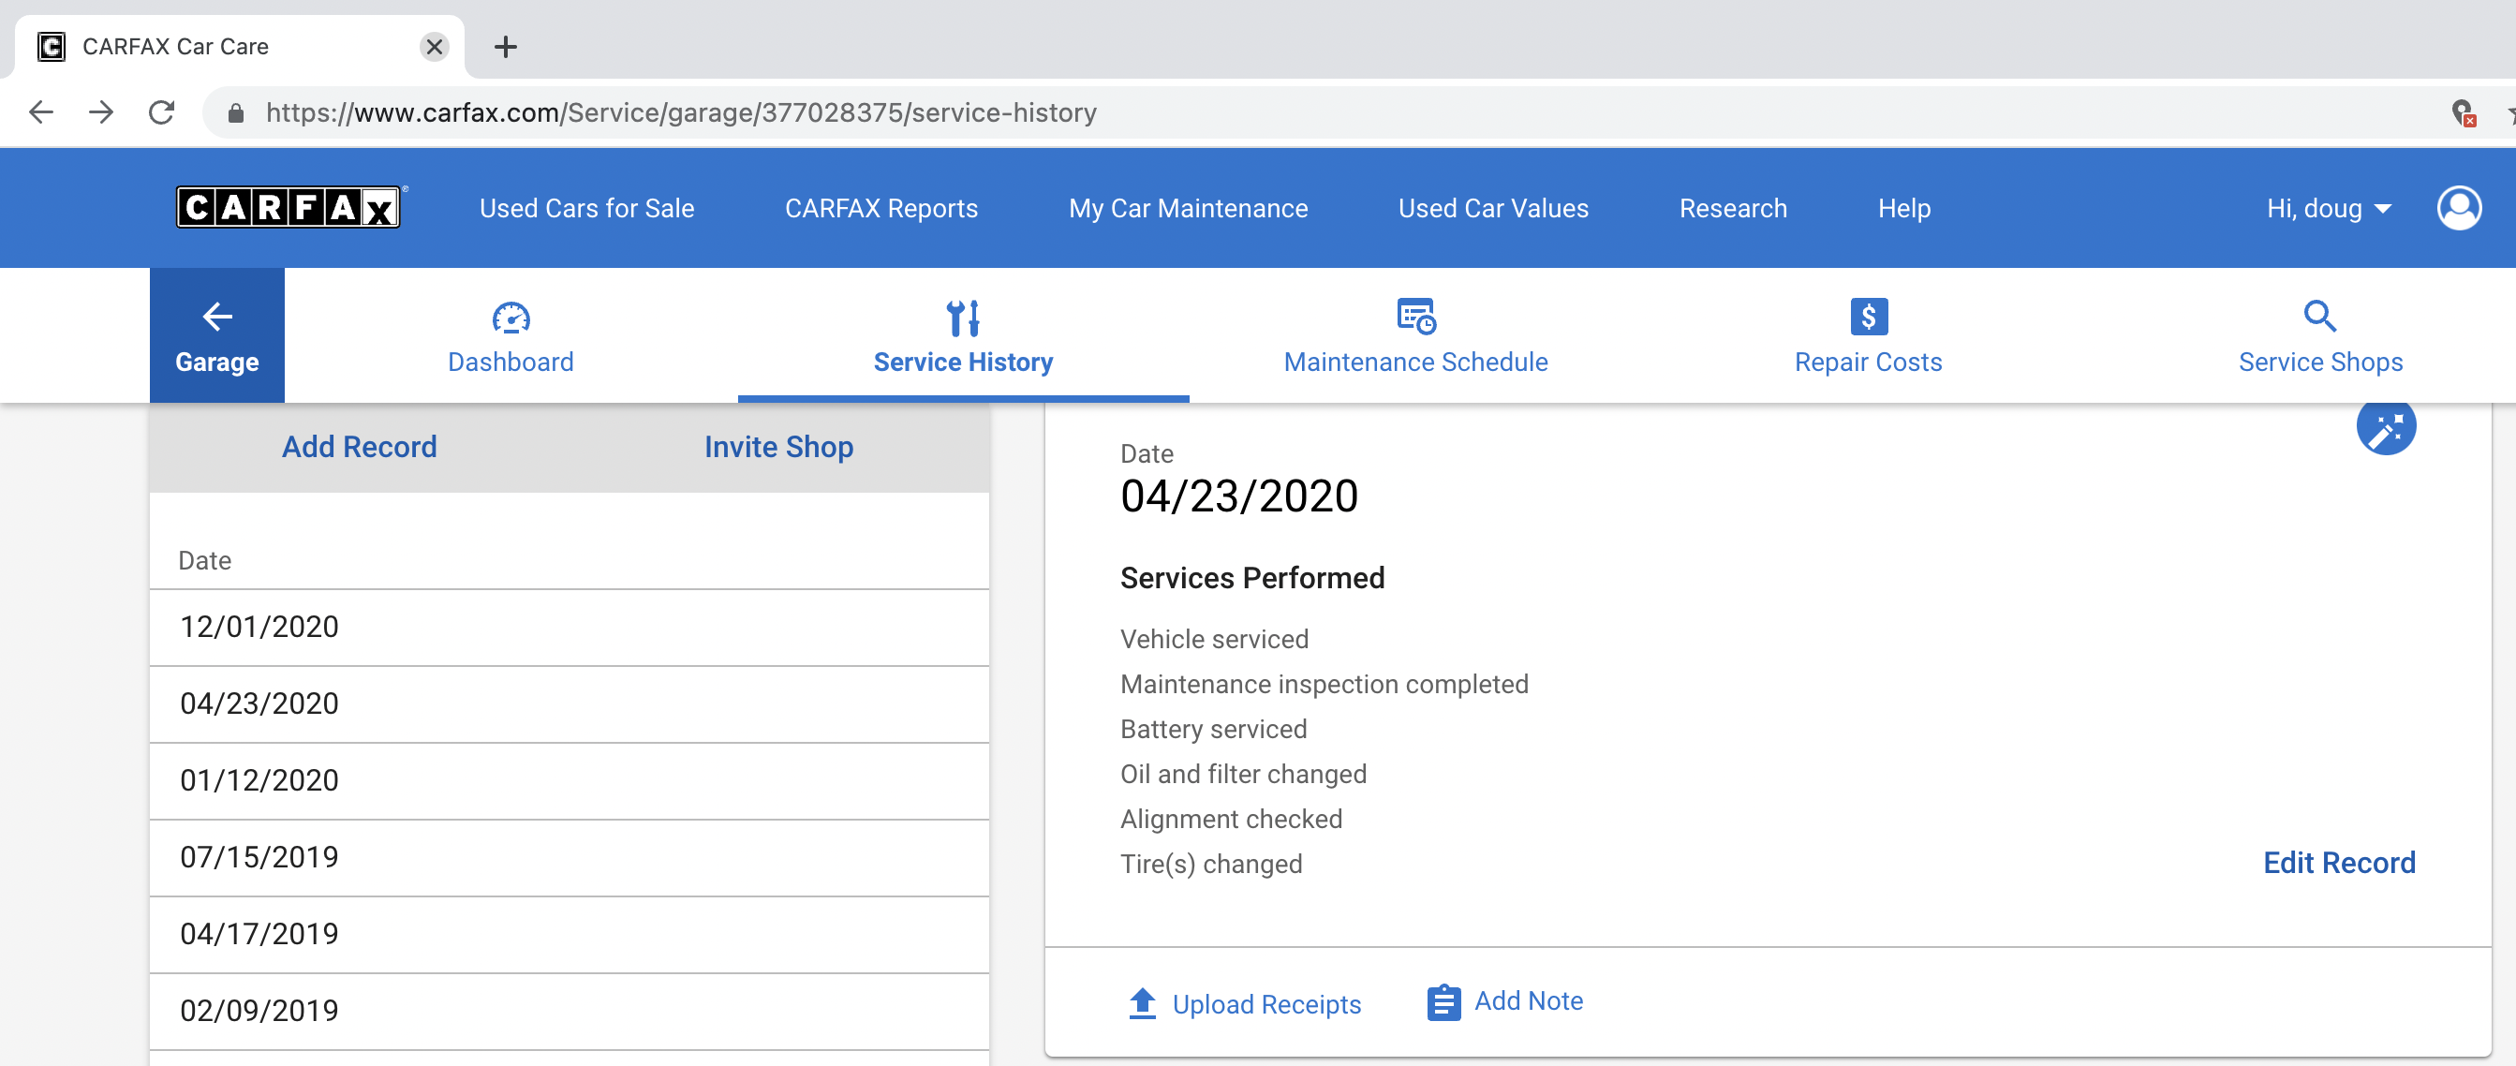The width and height of the screenshot is (2516, 1066).
Task: Open Used Car Values menu
Action: [x=1492, y=208]
